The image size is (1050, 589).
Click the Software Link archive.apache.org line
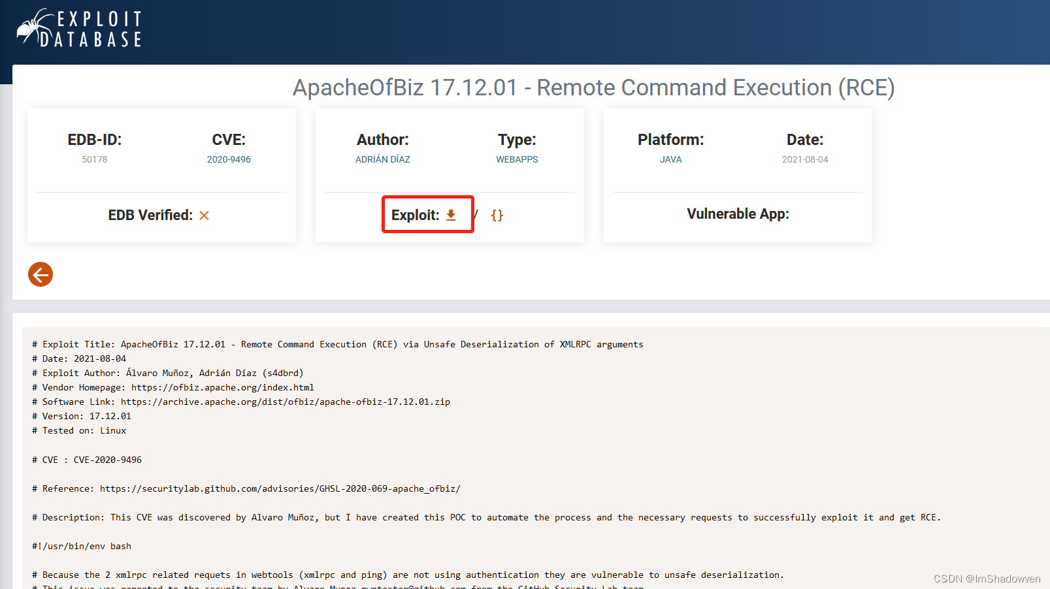tap(241, 402)
